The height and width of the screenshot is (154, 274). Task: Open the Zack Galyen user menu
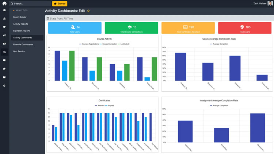(x=260, y=4)
